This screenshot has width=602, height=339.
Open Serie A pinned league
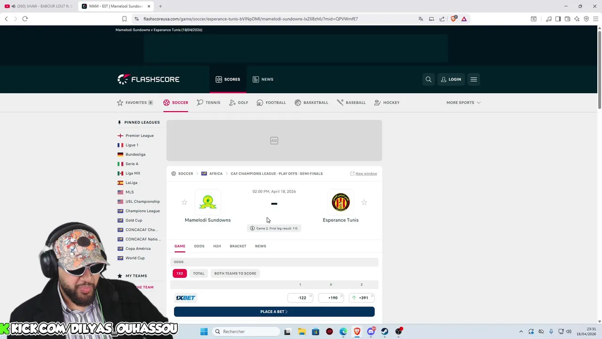click(132, 164)
